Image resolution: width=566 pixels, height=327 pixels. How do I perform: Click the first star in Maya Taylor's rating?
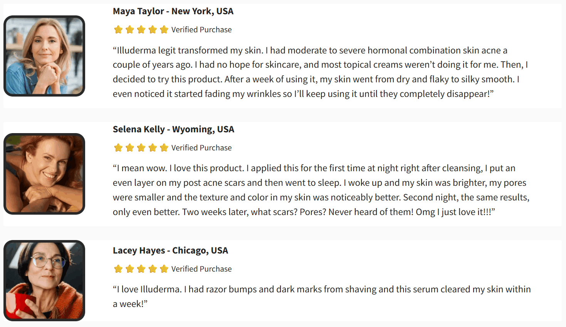tap(118, 30)
